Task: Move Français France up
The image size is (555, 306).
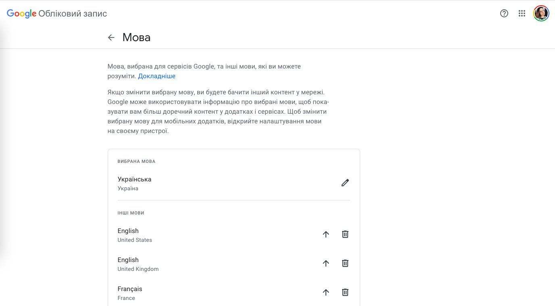Action: coord(326,292)
